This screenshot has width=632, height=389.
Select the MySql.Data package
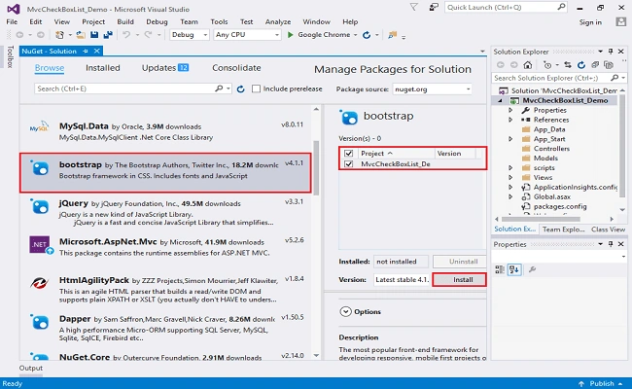[x=165, y=131]
